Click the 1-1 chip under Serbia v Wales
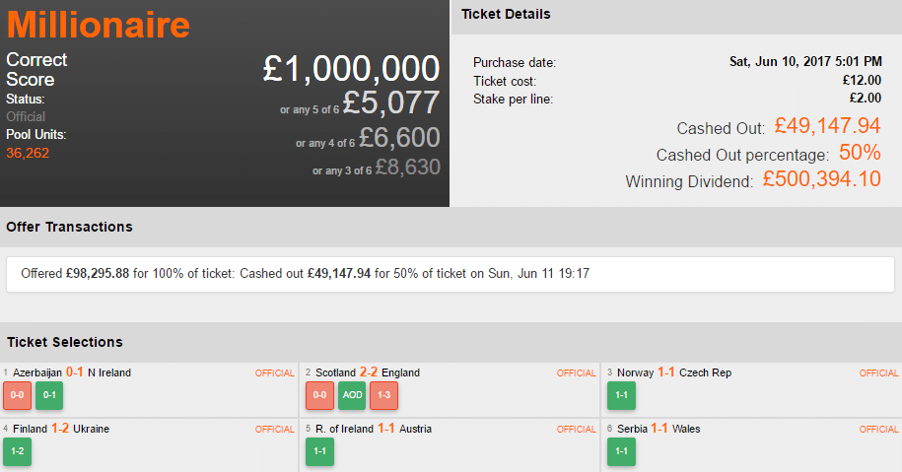Screen dimensions: 902x472 coord(622,451)
